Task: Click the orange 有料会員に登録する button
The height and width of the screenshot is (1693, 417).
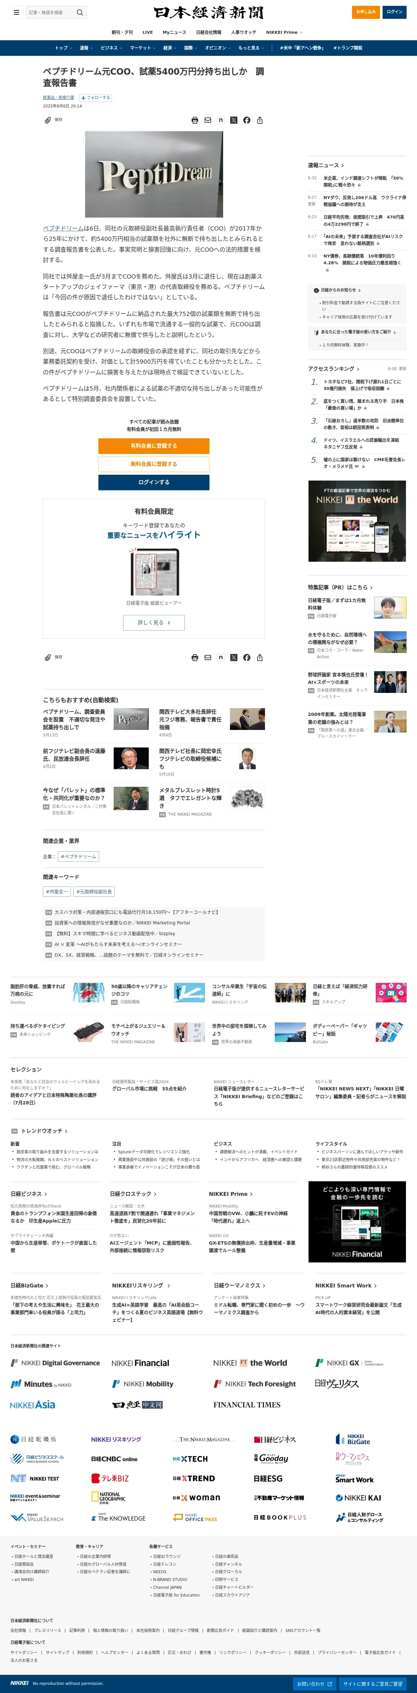Action: pos(154,445)
